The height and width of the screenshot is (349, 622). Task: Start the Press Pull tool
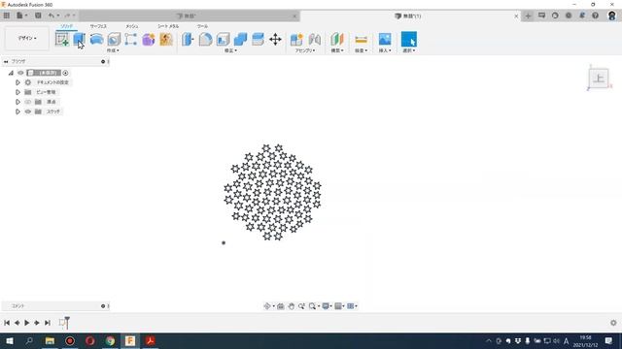tap(188, 39)
